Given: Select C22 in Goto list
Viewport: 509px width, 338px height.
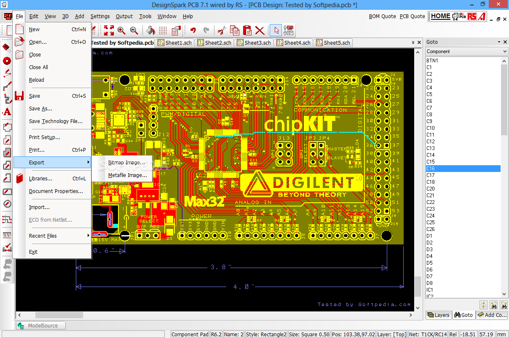Looking at the screenshot, I should pyautogui.click(x=463, y=202).
